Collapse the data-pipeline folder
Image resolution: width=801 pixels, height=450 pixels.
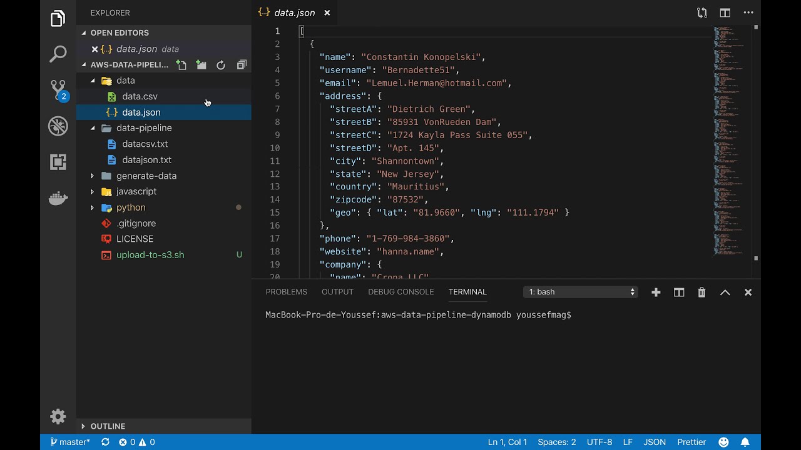(93, 128)
